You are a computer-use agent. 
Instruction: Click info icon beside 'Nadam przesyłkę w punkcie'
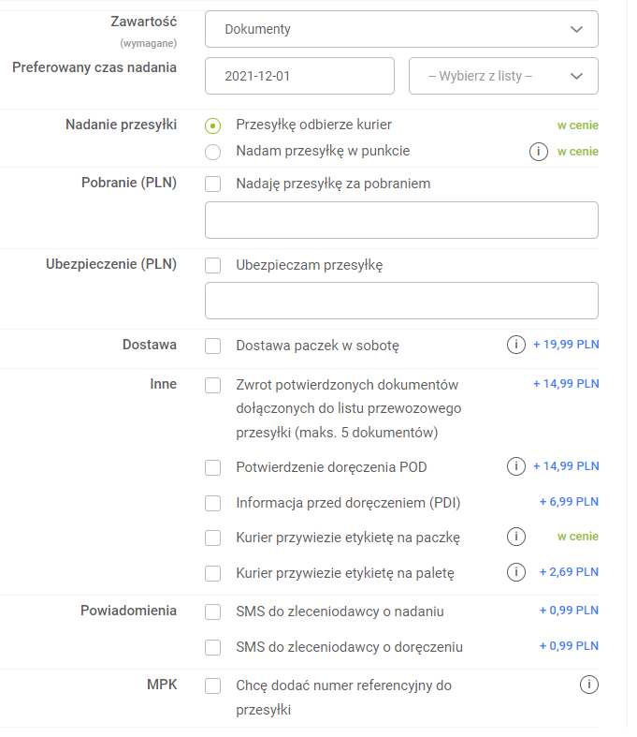tap(538, 152)
